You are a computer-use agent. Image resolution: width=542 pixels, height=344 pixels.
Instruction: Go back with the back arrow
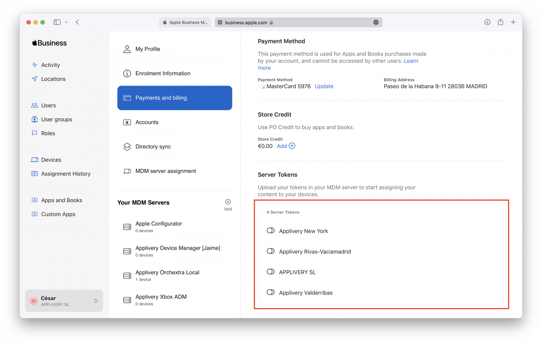(x=77, y=22)
